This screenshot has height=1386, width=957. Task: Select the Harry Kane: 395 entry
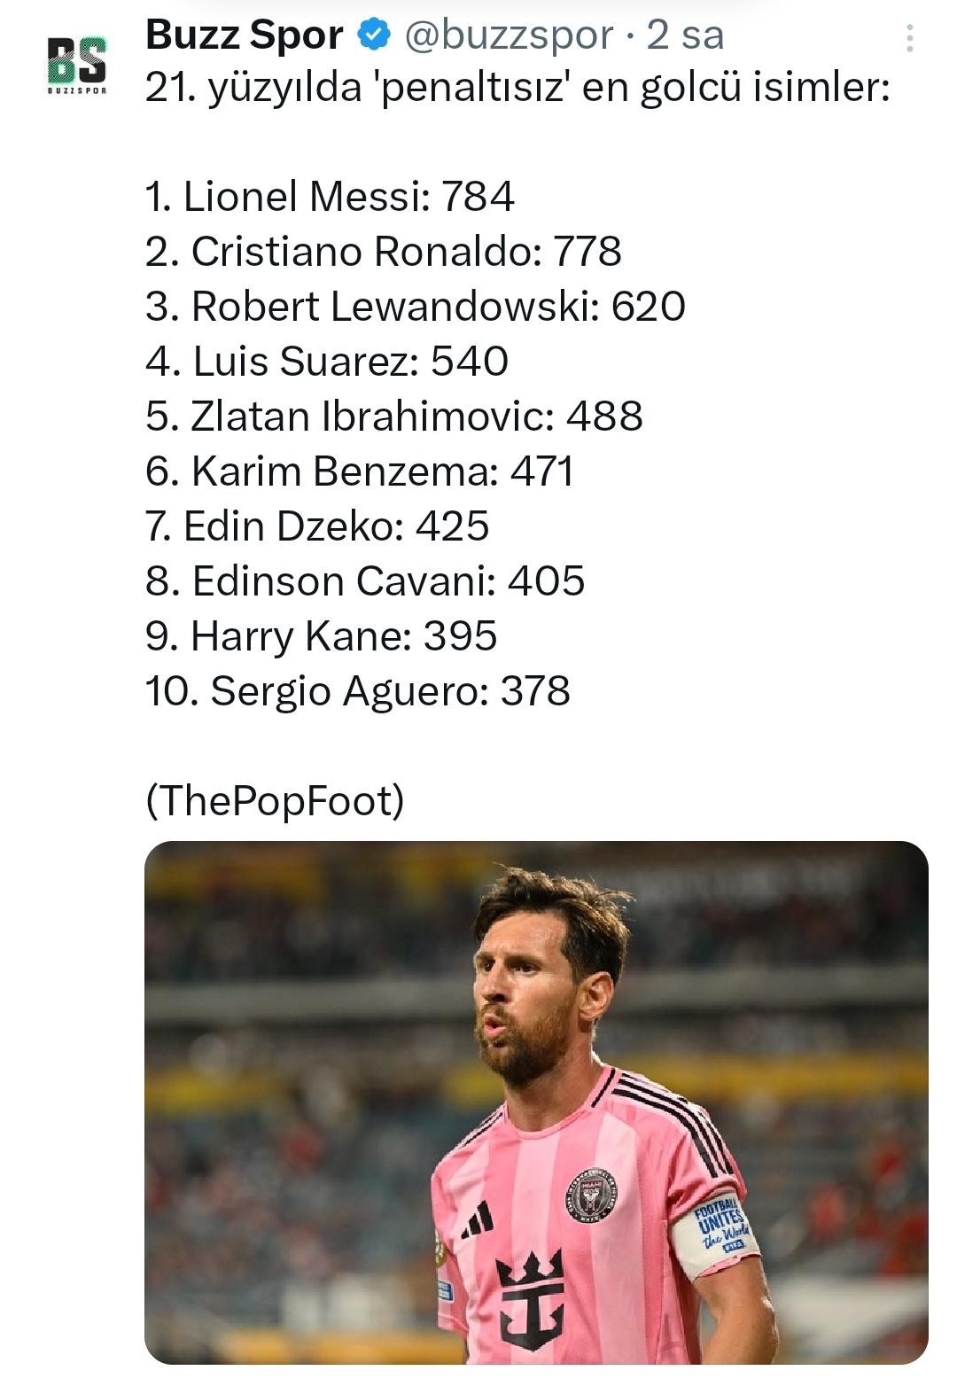point(321,636)
